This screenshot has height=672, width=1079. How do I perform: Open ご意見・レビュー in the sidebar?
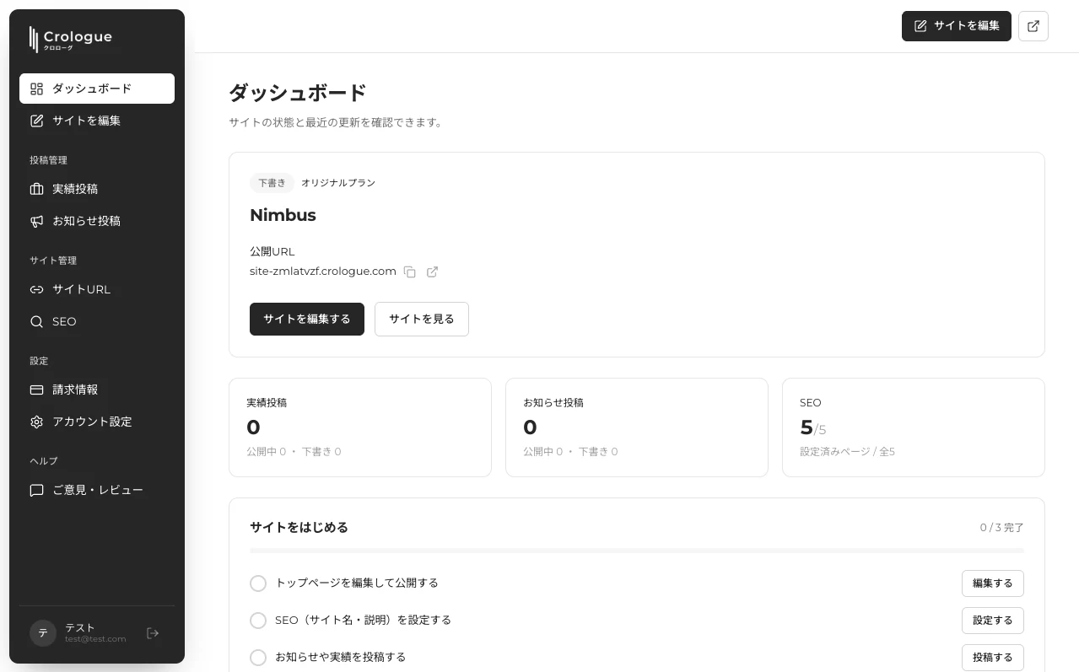(x=97, y=490)
